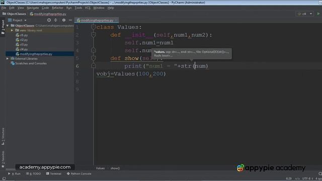Open the Run tool window

(15, 173)
